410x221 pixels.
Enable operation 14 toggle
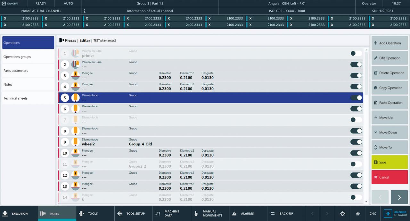pos(356,197)
